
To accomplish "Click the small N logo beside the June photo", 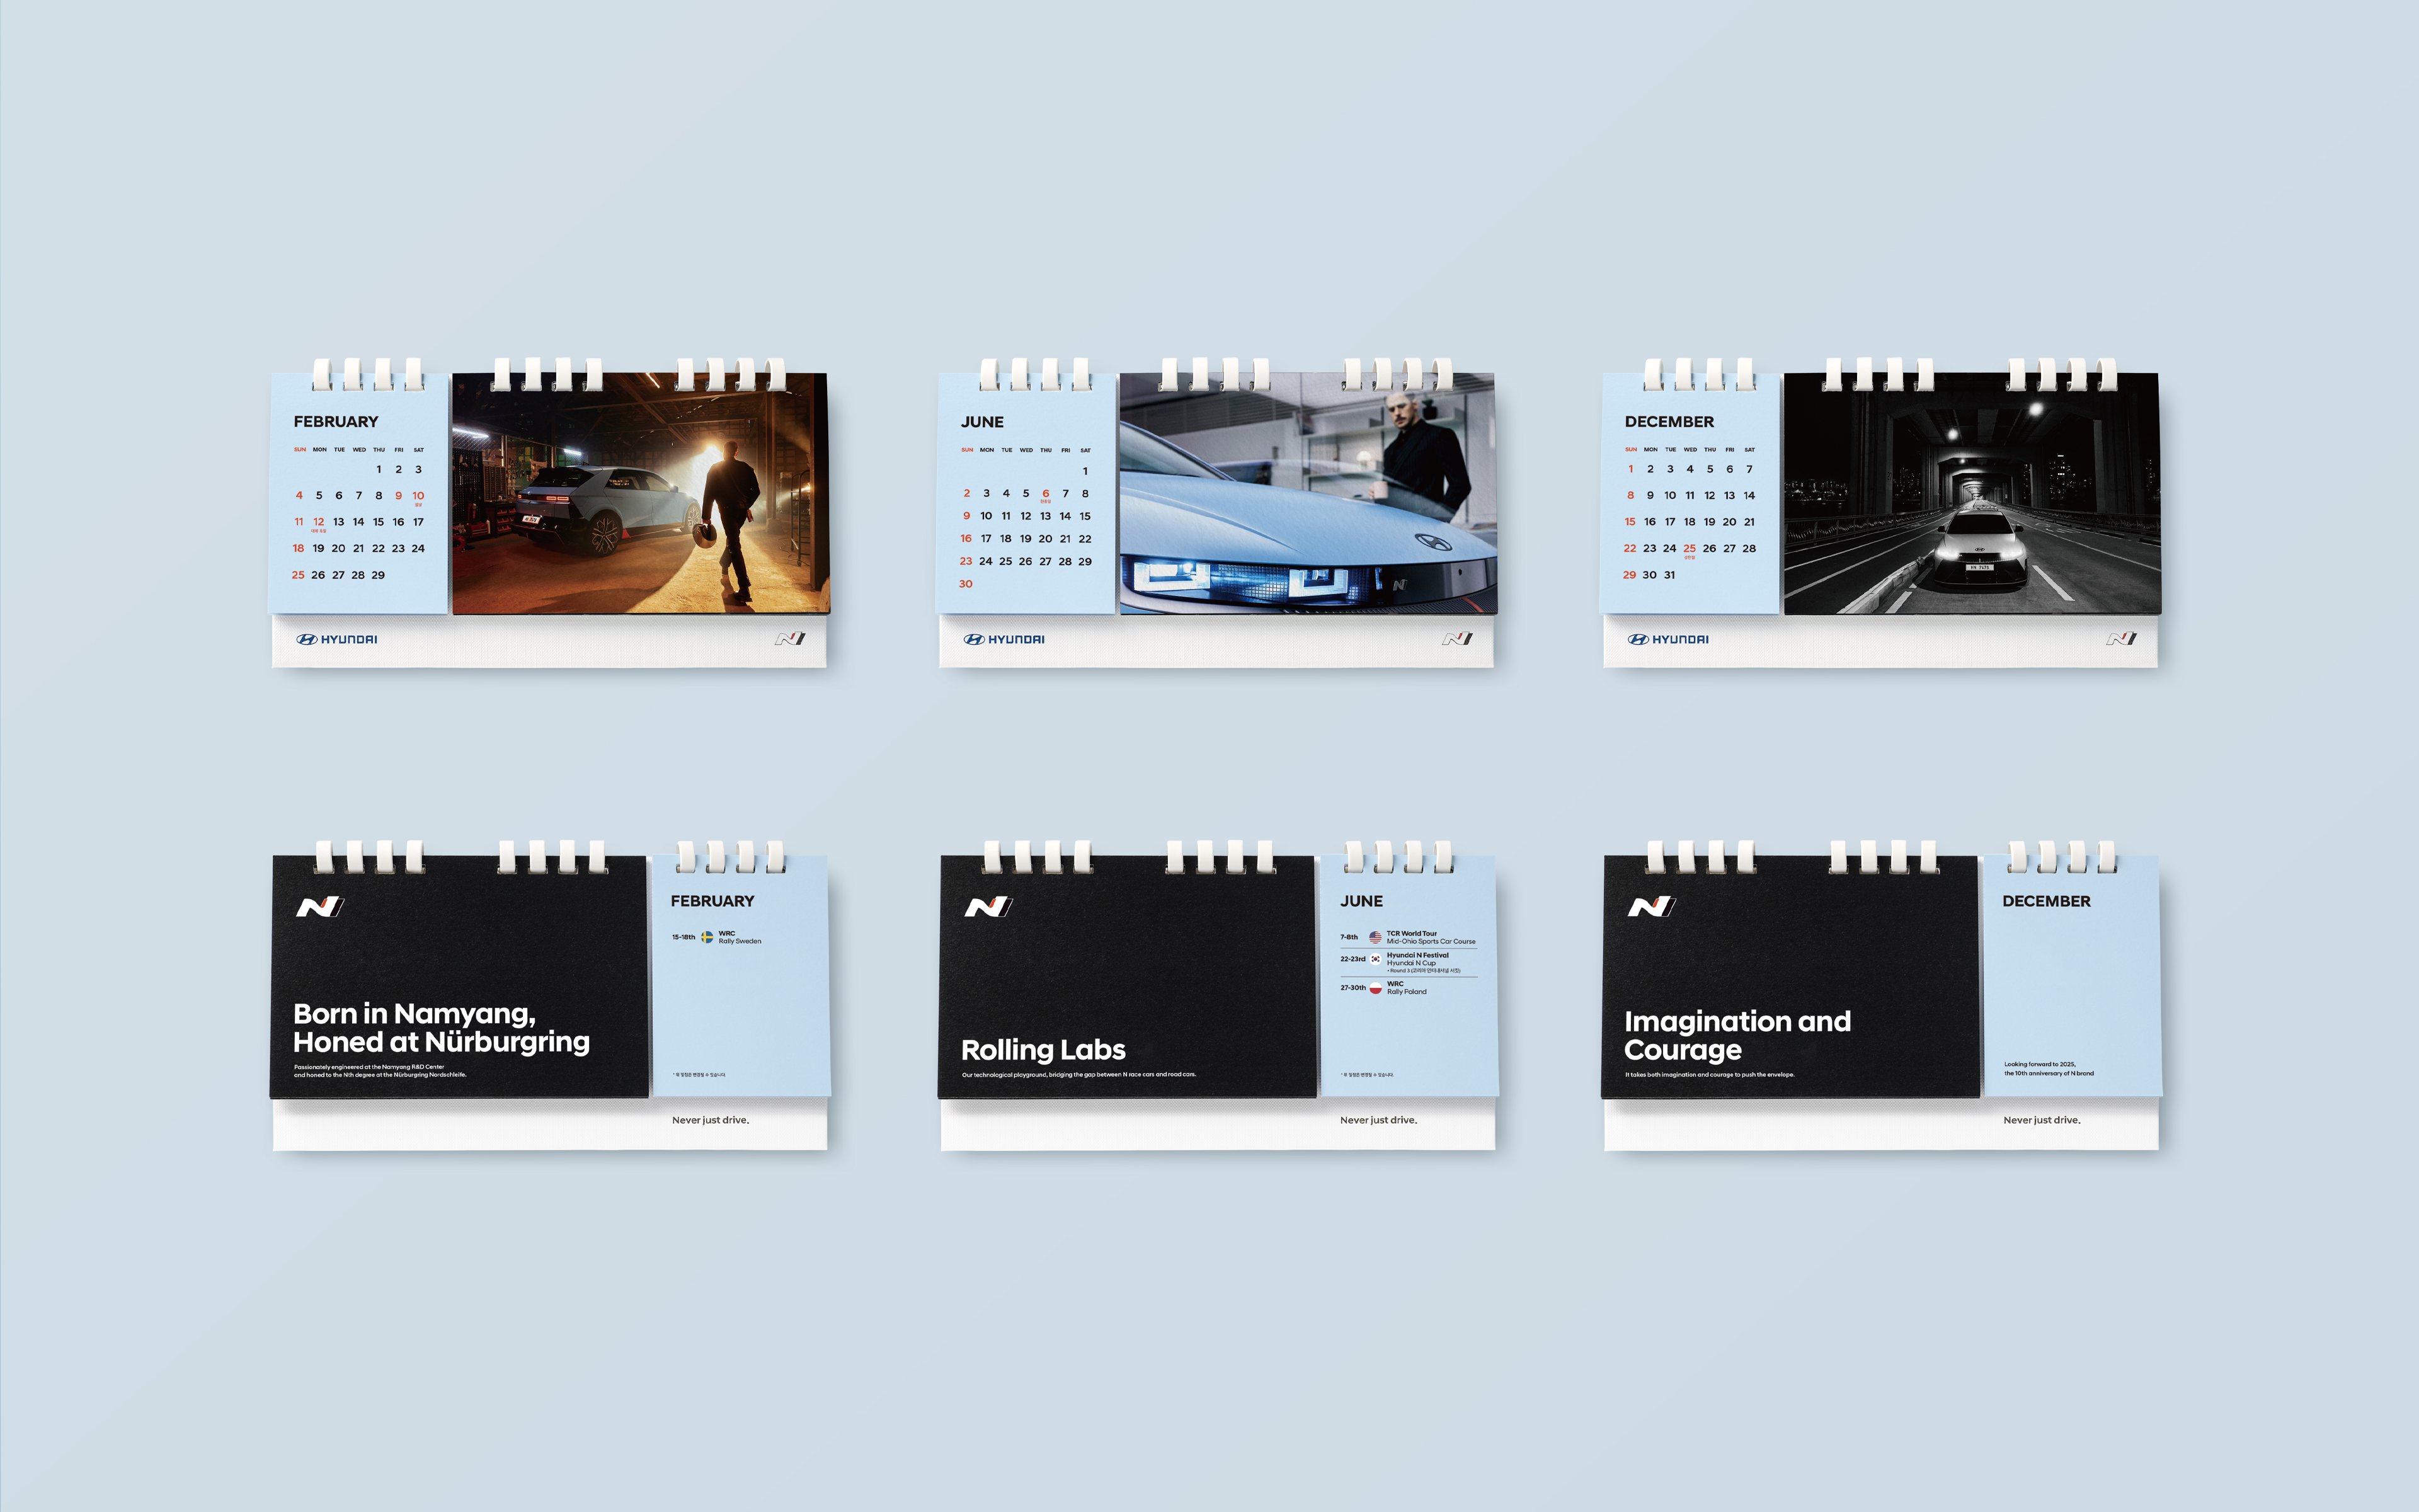I will (1456, 639).
